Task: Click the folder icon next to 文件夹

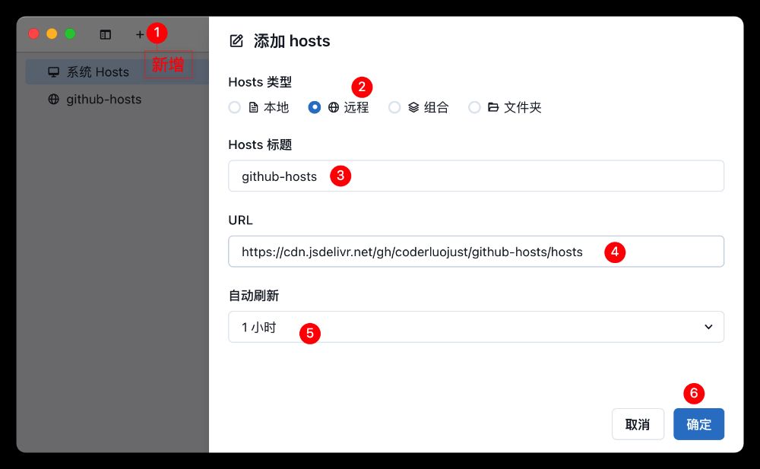Action: 494,107
